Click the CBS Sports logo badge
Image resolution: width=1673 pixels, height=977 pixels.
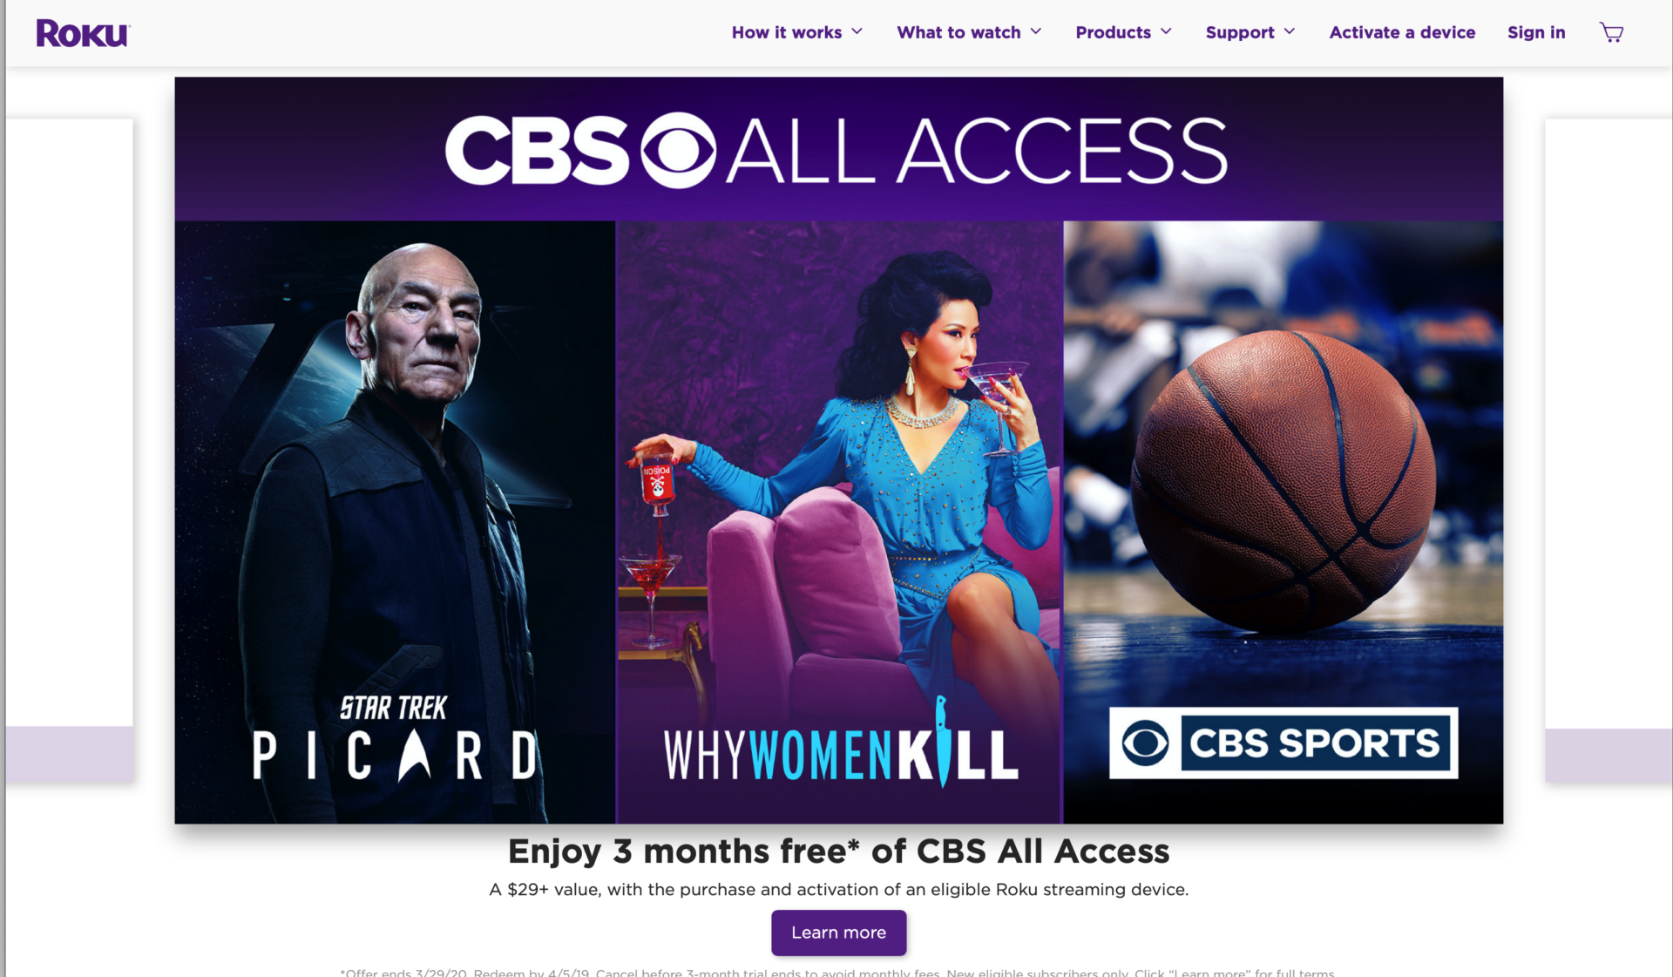point(1283,743)
